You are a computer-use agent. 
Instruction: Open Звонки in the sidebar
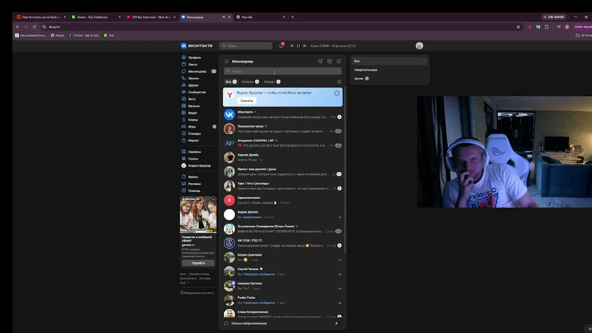pos(193,79)
